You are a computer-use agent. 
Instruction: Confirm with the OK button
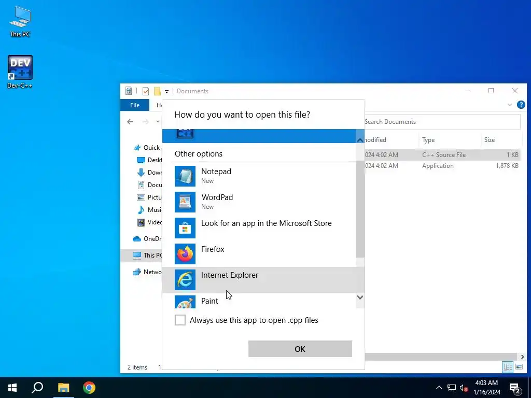pyautogui.click(x=300, y=349)
